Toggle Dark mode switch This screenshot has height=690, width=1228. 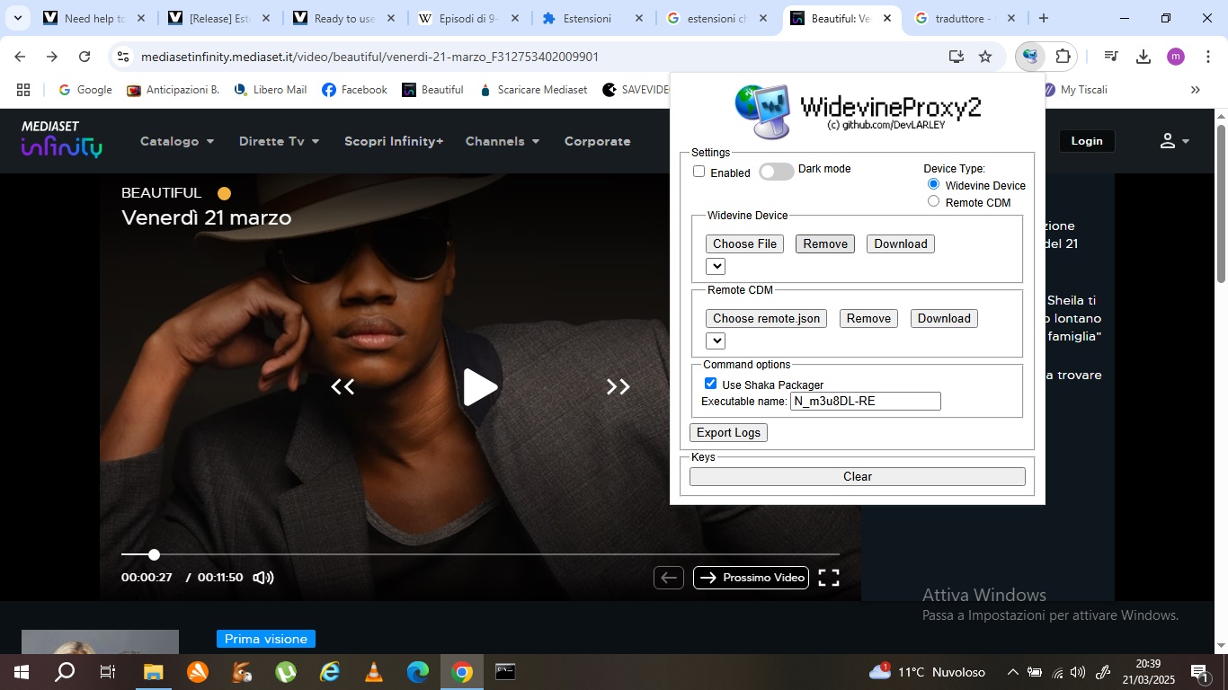[777, 172]
